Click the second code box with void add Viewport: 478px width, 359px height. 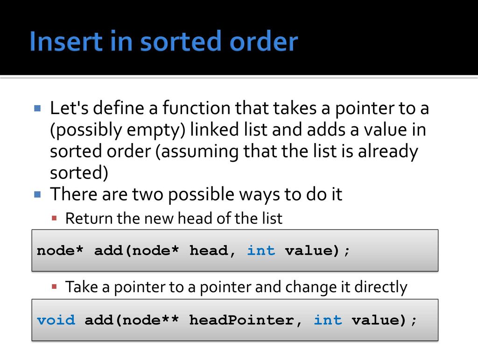235,320
